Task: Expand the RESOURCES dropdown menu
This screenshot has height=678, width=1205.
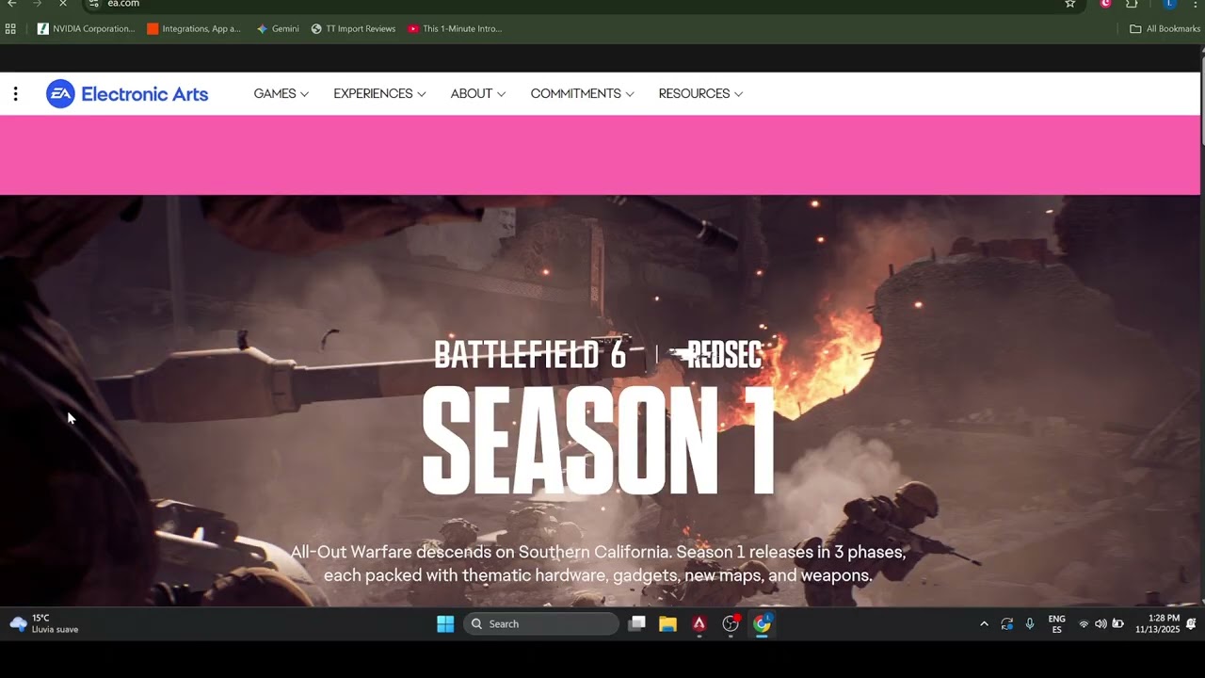Action: click(x=700, y=94)
